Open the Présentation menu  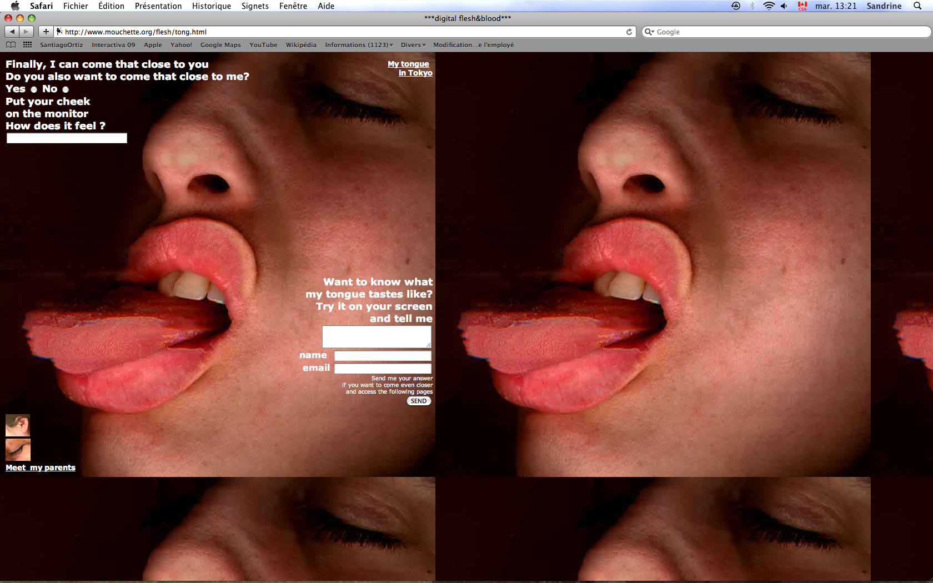point(158,6)
